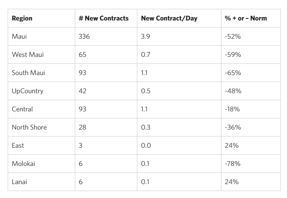Click the Lanai region cell
287x198 pixels.
coord(20,182)
